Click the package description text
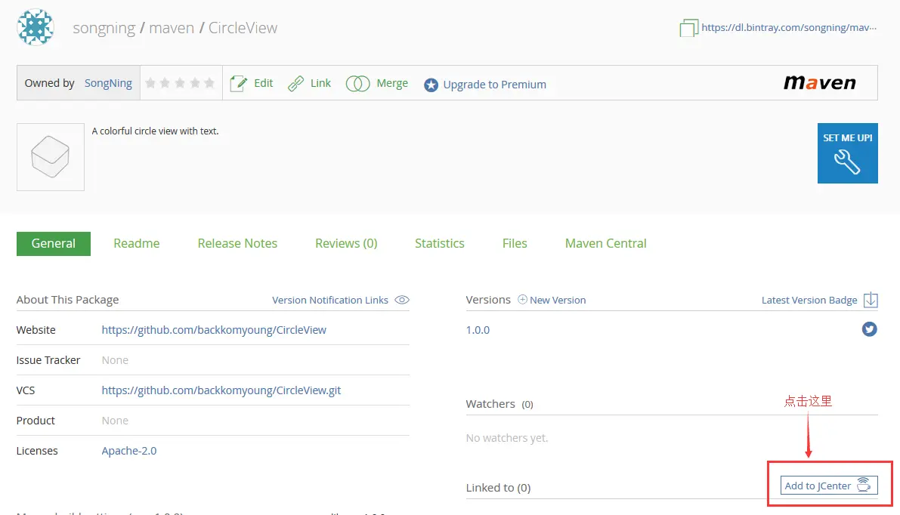900x515 pixels. point(155,131)
